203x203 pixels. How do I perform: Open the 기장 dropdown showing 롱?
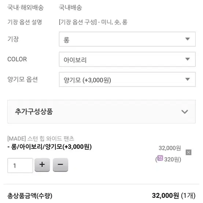127,39
